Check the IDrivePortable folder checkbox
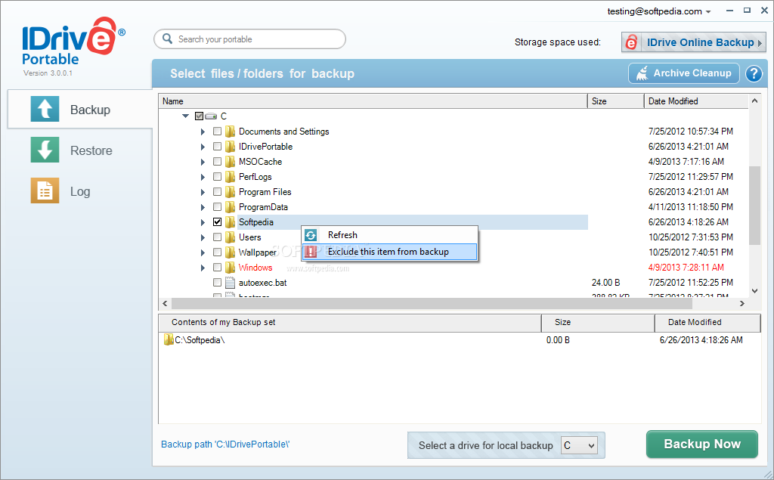The image size is (774, 480). tap(217, 147)
